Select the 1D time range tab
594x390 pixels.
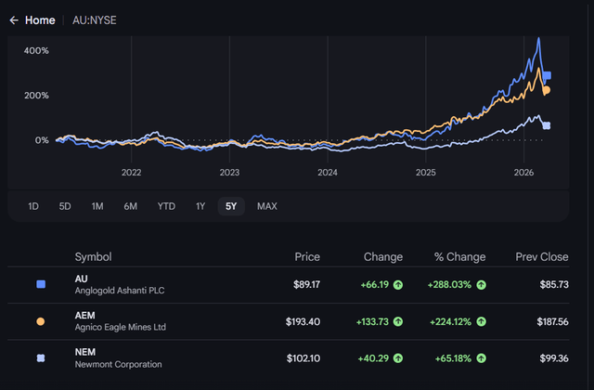(x=33, y=206)
